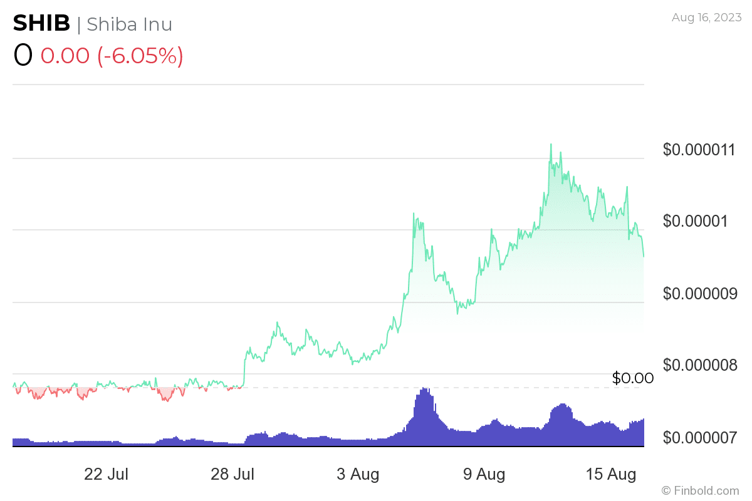
Task: Open the Finbold.com copyright link
Action: pos(700,490)
